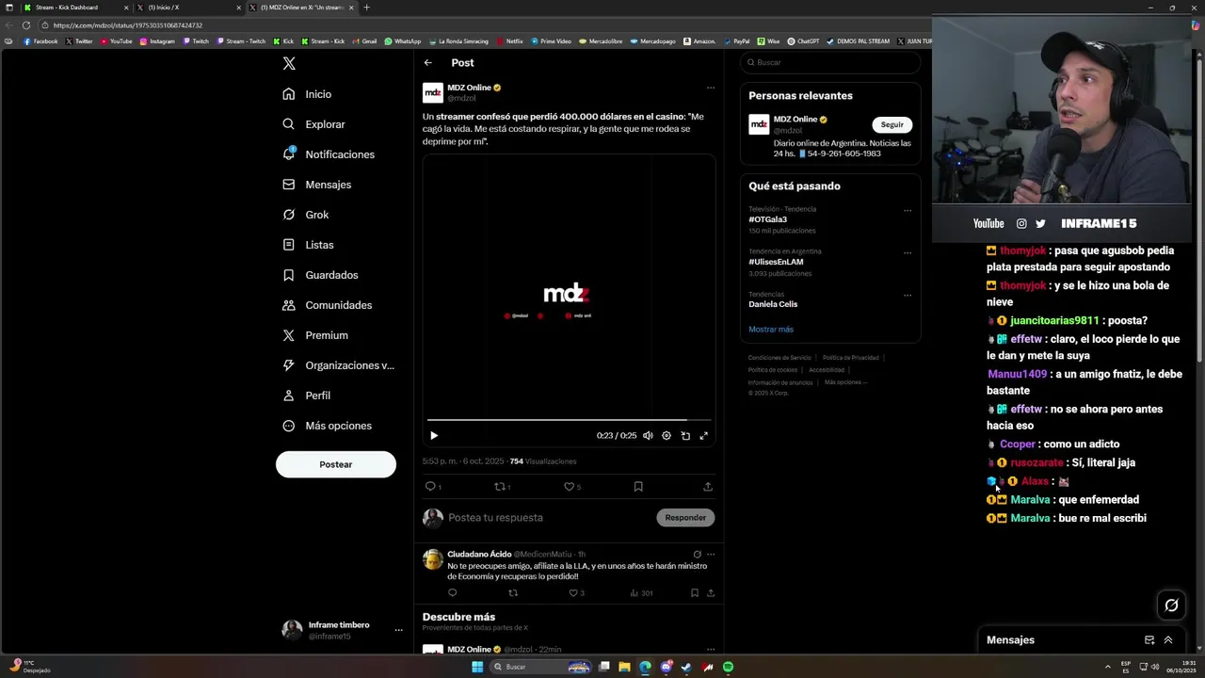Viewport: 1205px width, 678px height.
Task: Open Steam from the taskbar
Action: [x=687, y=667]
